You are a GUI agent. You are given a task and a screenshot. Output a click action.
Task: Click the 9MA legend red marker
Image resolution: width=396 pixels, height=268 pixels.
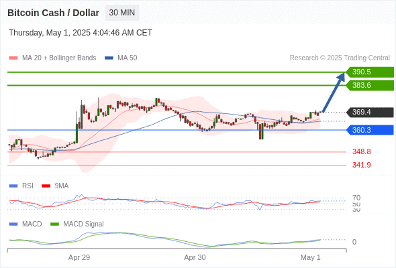tap(46, 186)
